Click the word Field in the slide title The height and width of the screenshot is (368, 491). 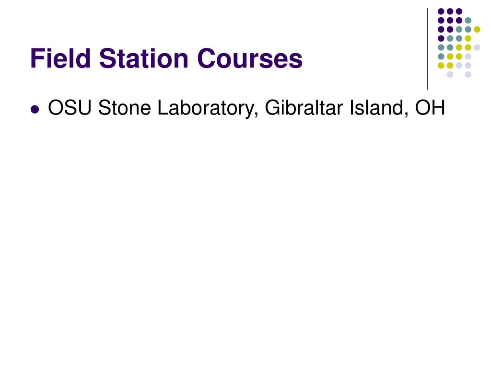[60, 58]
